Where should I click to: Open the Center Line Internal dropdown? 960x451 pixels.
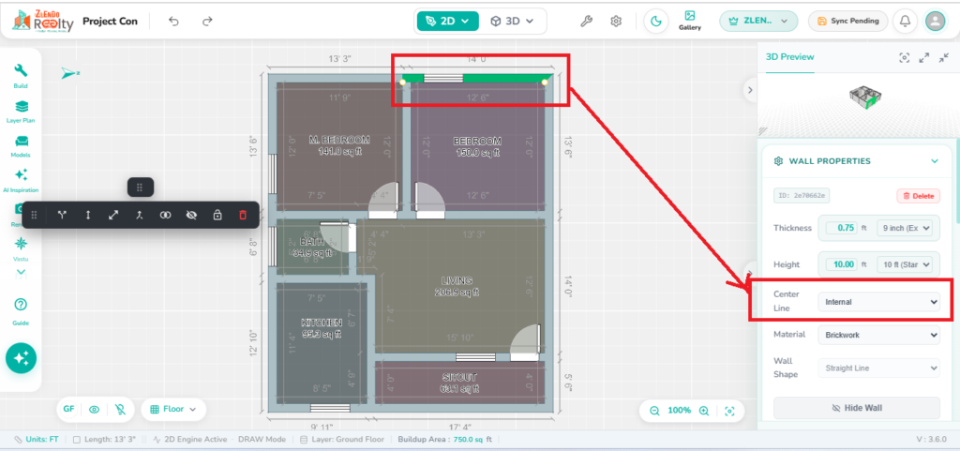[878, 302]
